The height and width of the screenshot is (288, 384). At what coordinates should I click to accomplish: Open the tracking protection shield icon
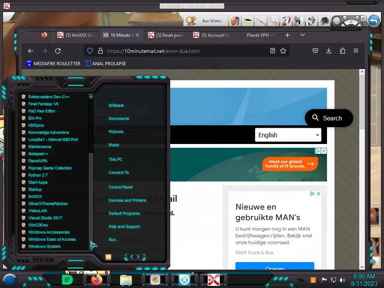pyautogui.click(x=90, y=51)
